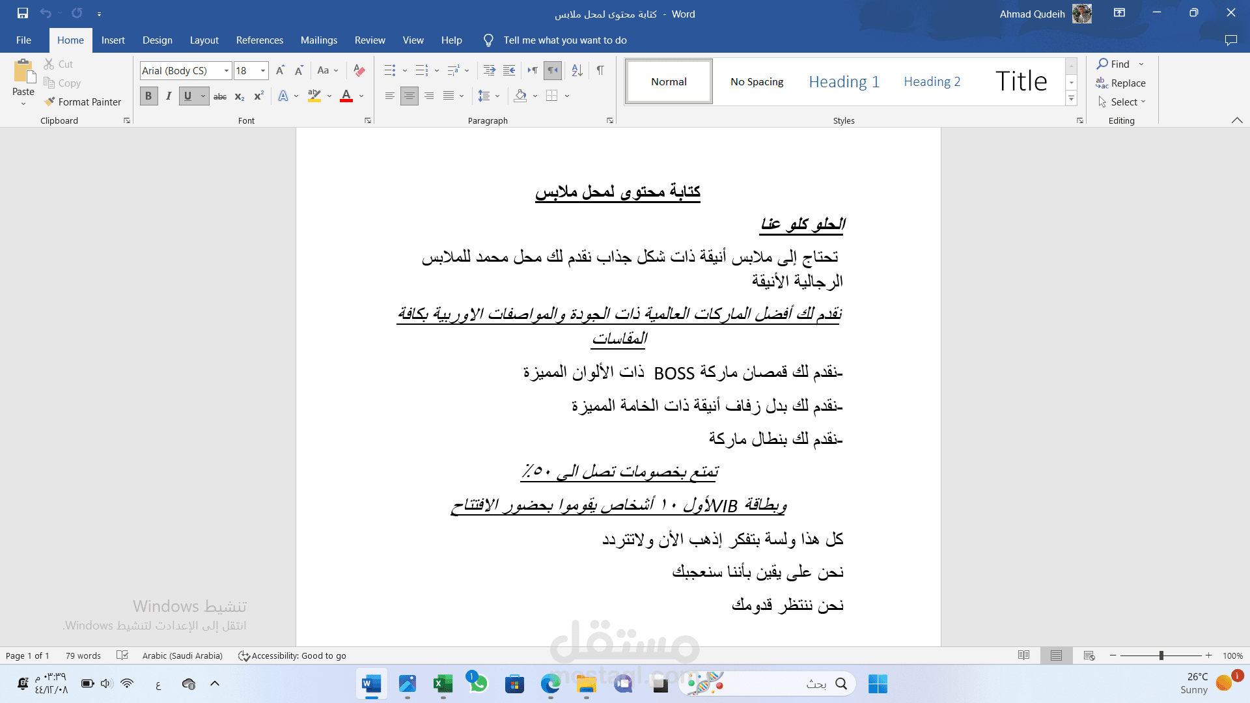Click the zoom slider handle

click(x=1161, y=655)
